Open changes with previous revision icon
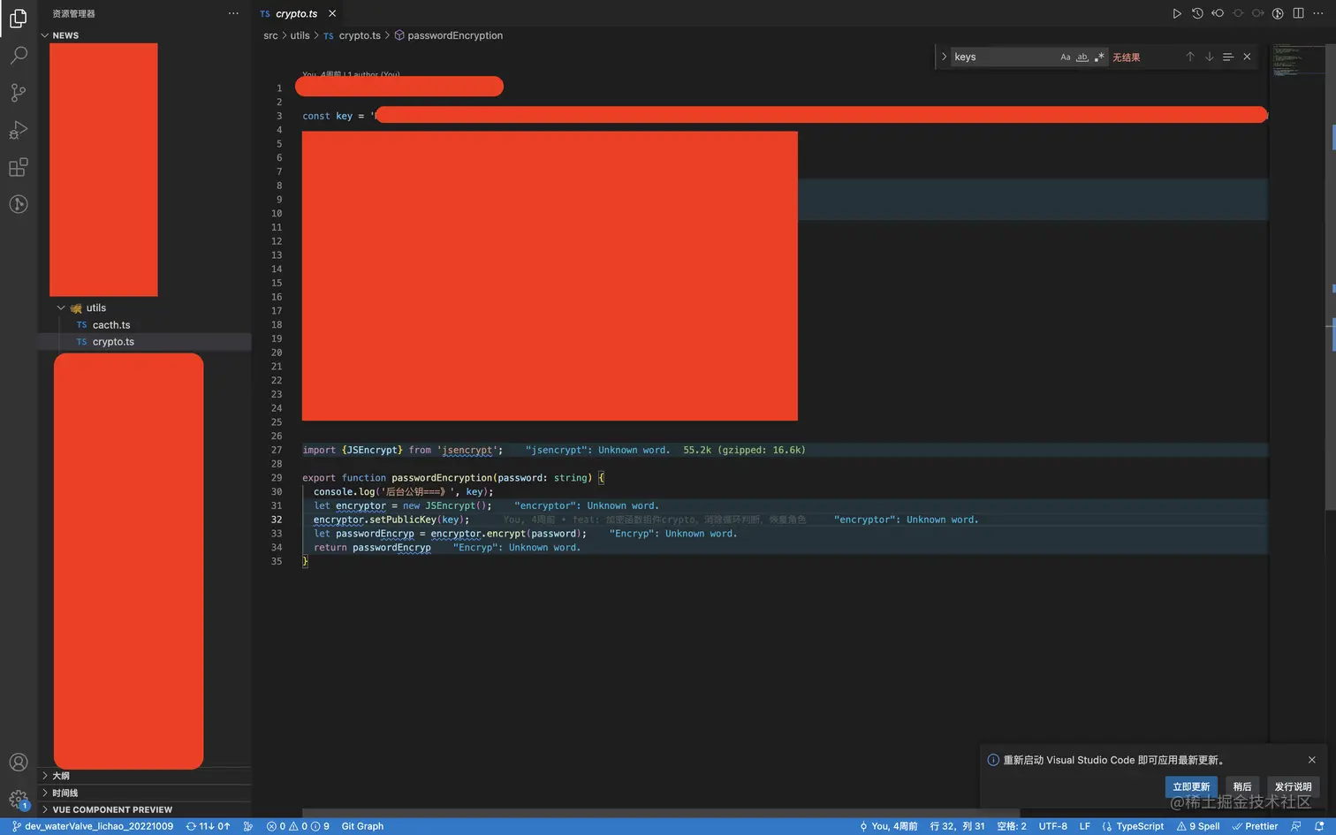 [1218, 13]
